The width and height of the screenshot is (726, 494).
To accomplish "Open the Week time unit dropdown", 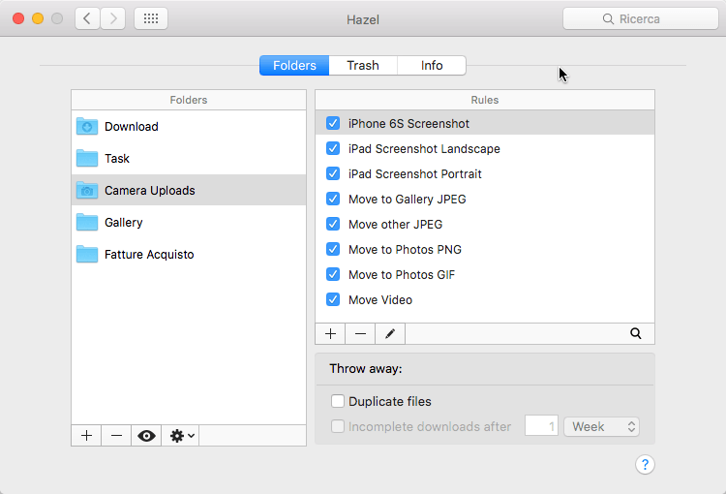I will 601,426.
